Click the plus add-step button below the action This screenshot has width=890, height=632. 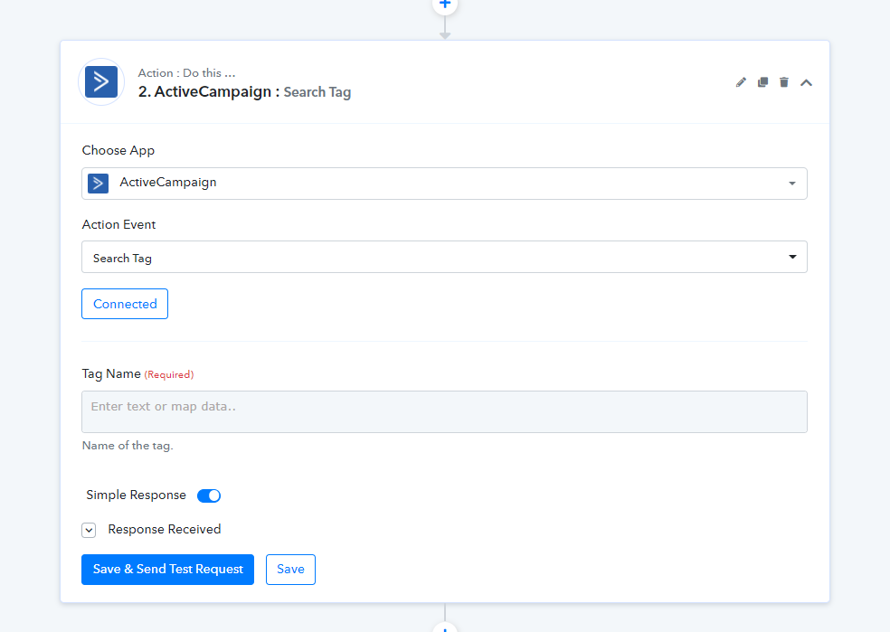(x=445, y=627)
